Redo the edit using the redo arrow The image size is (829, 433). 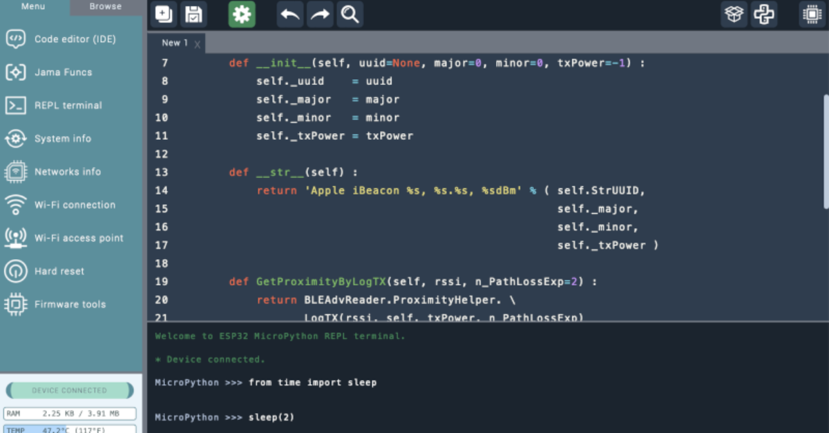(320, 14)
